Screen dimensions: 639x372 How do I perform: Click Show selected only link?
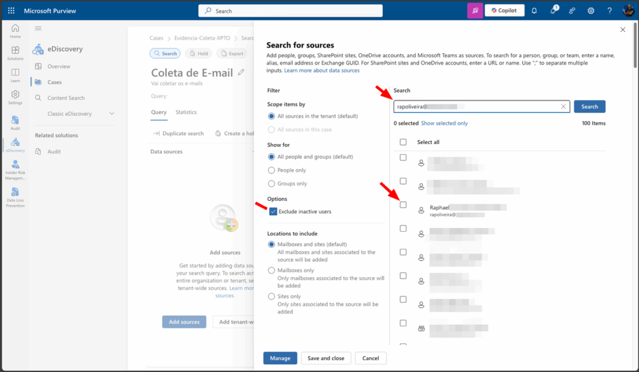coord(444,123)
